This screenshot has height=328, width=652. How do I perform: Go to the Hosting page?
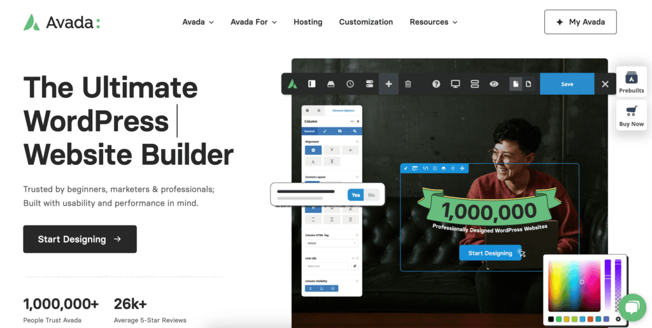click(x=308, y=22)
